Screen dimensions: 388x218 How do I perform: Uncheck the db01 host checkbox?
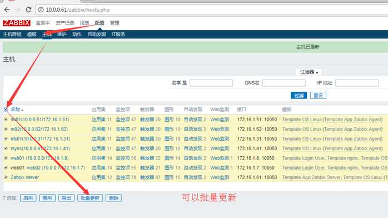pyautogui.click(x=6, y=119)
